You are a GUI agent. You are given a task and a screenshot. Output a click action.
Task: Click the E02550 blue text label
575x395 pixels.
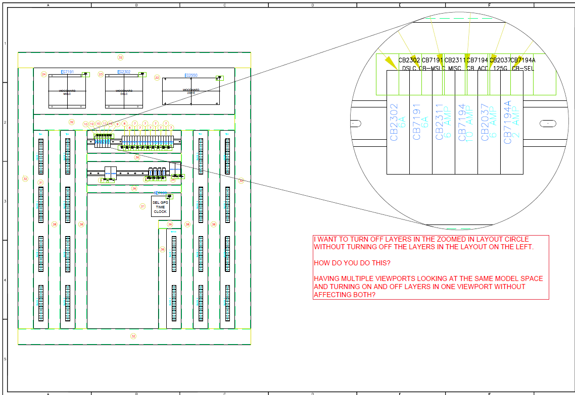190,76
